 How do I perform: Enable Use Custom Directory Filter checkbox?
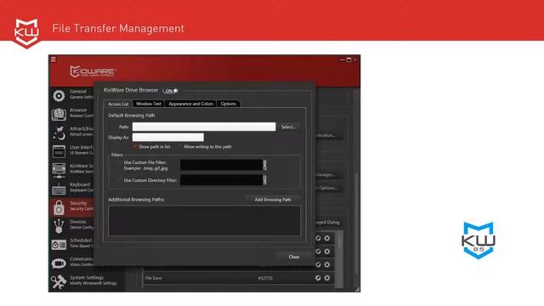tap(120, 180)
